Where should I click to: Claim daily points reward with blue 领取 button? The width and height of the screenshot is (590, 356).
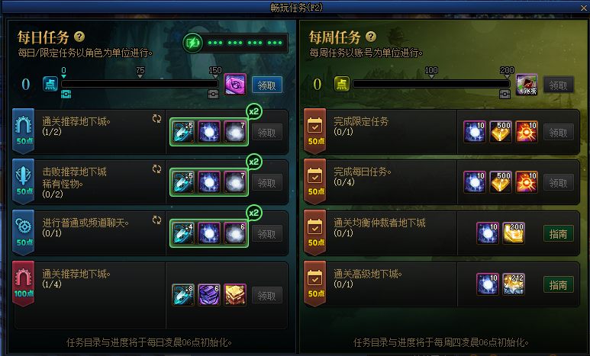[267, 85]
